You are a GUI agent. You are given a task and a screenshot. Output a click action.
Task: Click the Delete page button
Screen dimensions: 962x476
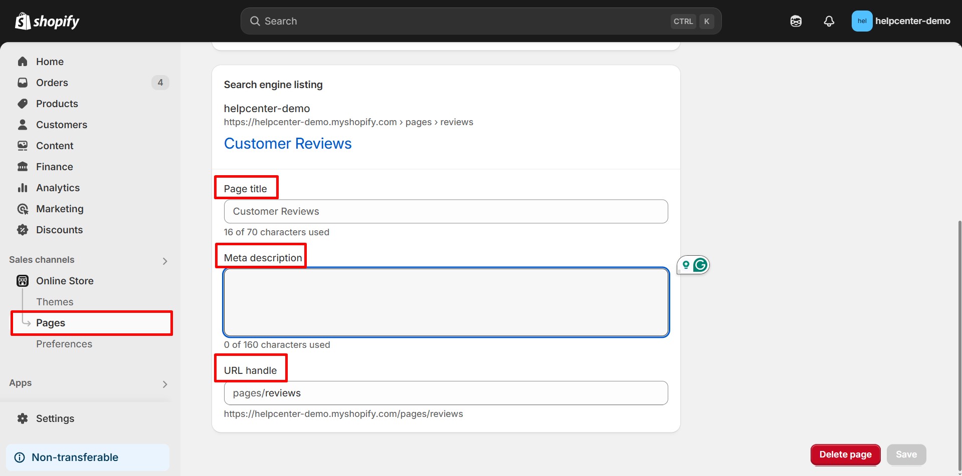click(845, 454)
